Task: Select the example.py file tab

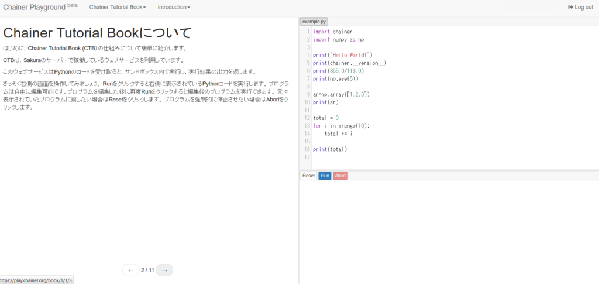Action: pos(314,22)
